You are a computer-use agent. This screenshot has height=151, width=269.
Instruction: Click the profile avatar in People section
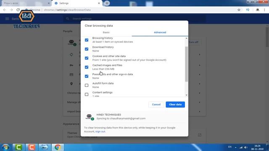[x=72, y=42]
